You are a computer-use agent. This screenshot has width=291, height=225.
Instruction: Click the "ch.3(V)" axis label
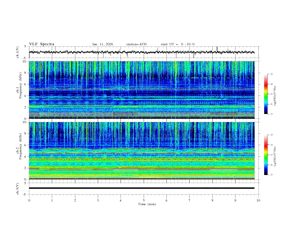click(18, 189)
